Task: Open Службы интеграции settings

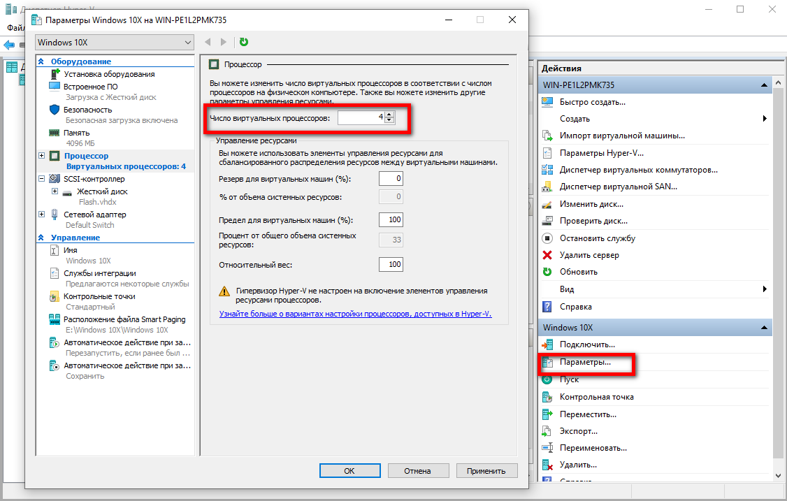Action: [x=99, y=273]
